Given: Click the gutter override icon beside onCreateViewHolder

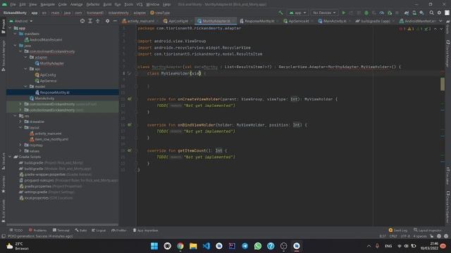Looking at the screenshot, I should [130, 99].
